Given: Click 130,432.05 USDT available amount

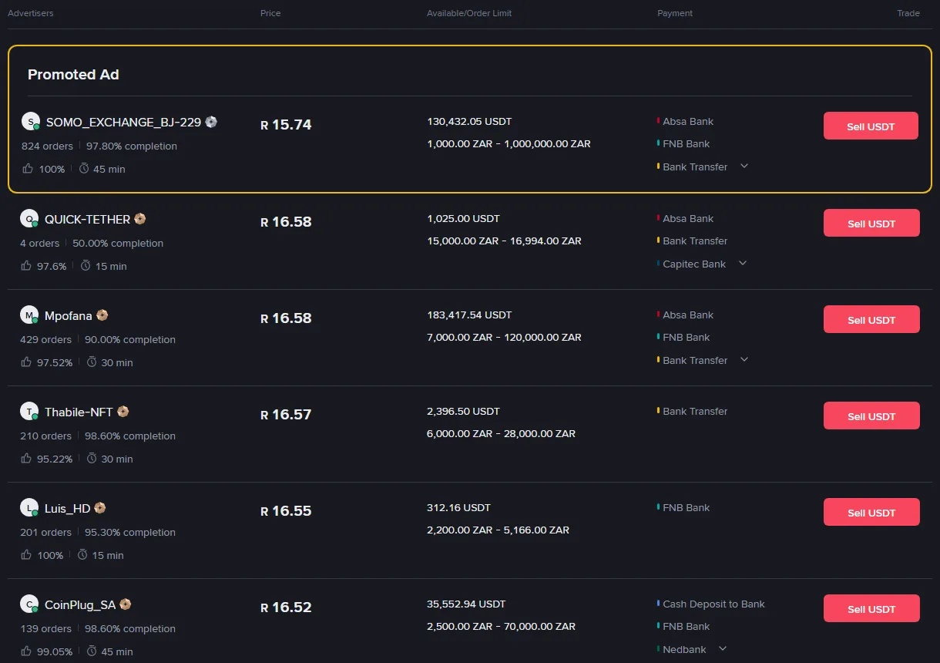Looking at the screenshot, I should point(469,121).
